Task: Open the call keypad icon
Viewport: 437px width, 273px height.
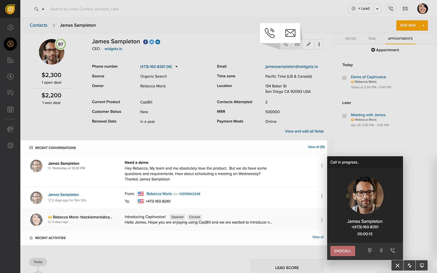Action: (x=370, y=251)
